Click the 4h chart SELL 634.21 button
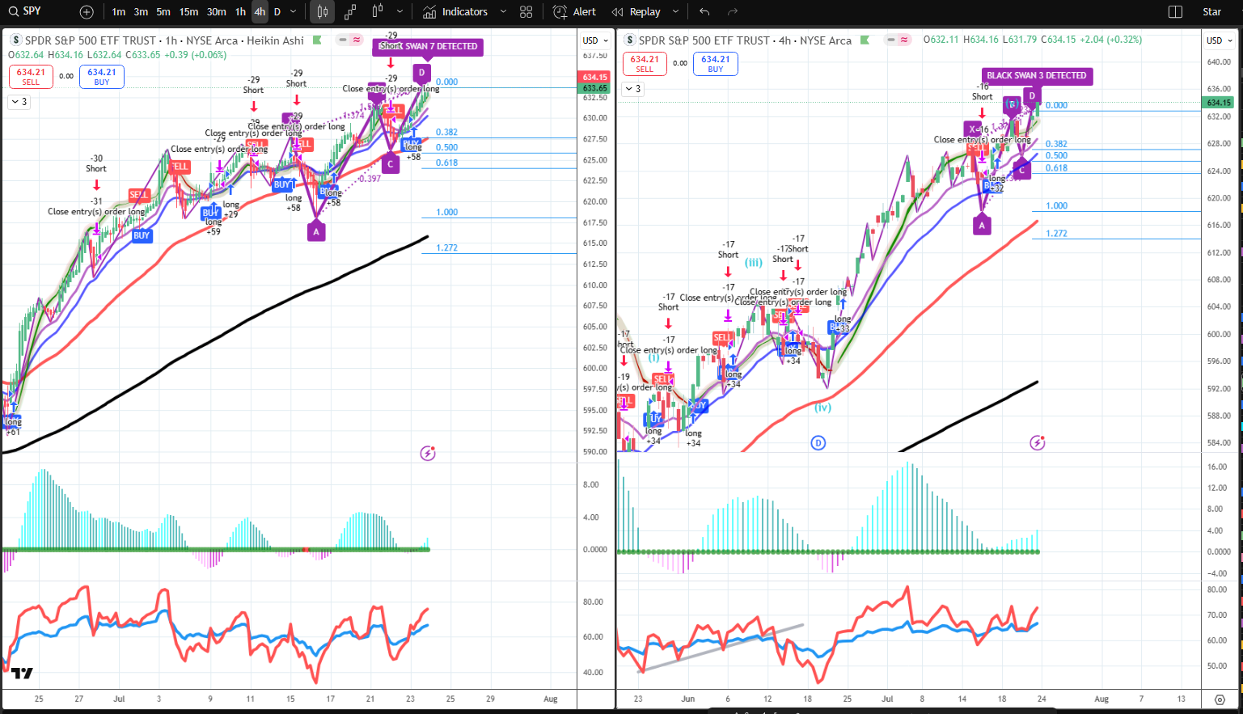Viewport: 1243px width, 714px height. pos(645,64)
